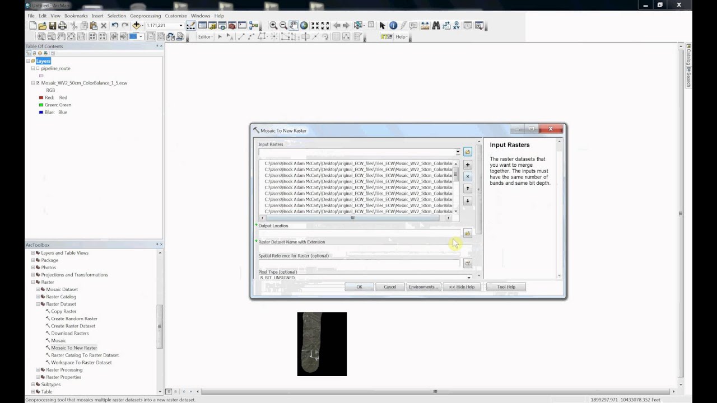Click the Spatial Reference for Raster field
The image size is (717, 403).
click(x=359, y=263)
